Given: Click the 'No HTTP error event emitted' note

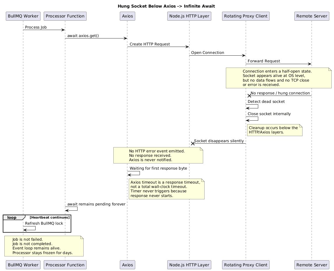Looking at the screenshot, I should [x=158, y=155].
